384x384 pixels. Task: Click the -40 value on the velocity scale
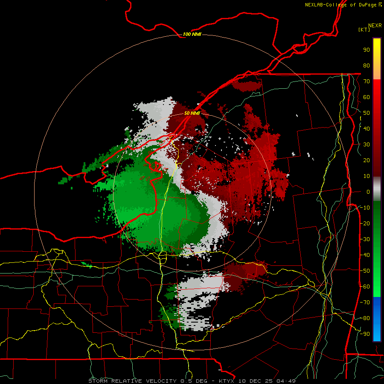tap(365, 255)
